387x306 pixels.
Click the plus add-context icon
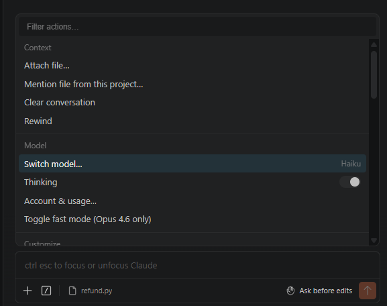pos(27,291)
